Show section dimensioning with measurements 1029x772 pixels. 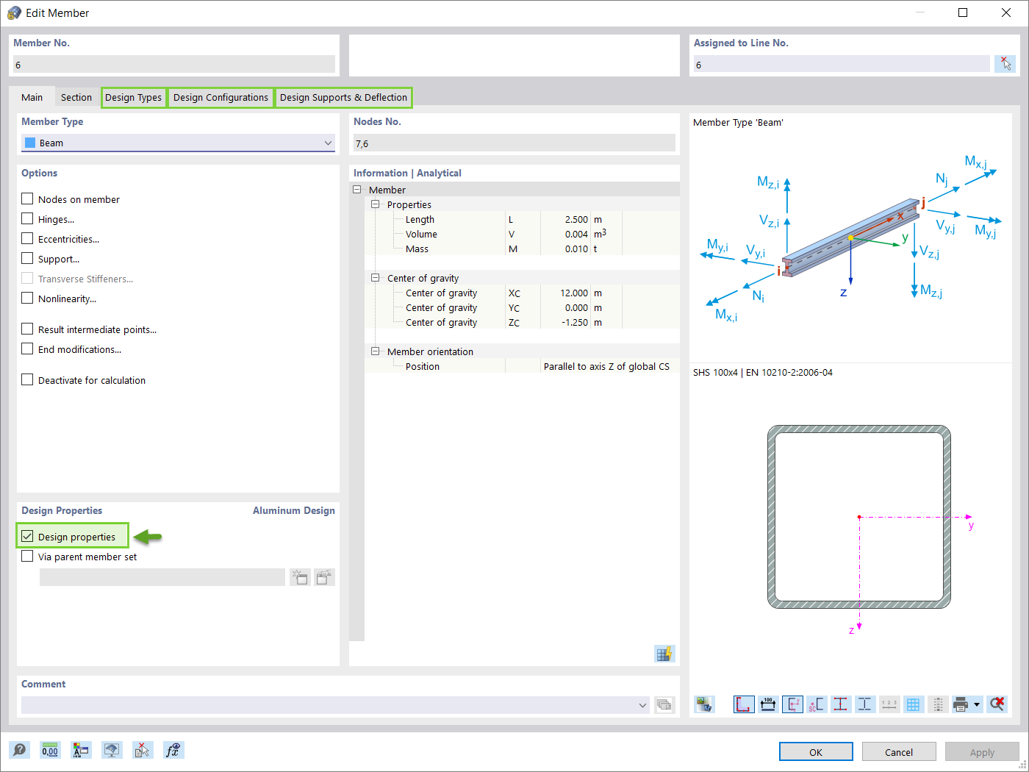(x=768, y=704)
